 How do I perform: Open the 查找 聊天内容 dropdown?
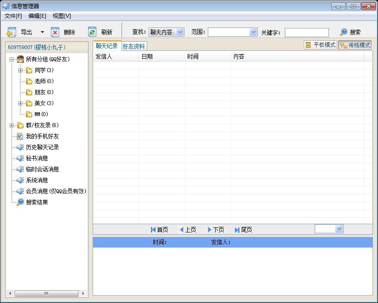coord(180,32)
